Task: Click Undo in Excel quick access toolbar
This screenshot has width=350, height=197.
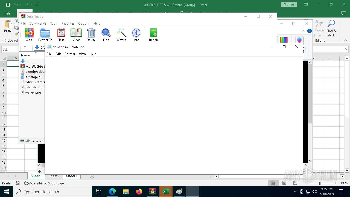Action: (16, 4)
